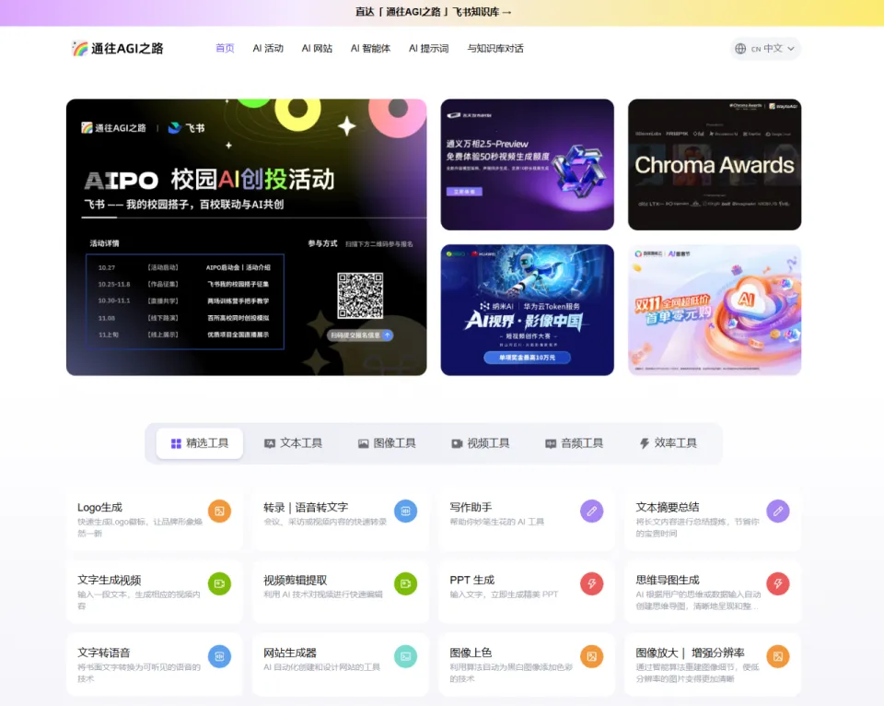Click the PPT 生成 lightning icon

point(593,582)
